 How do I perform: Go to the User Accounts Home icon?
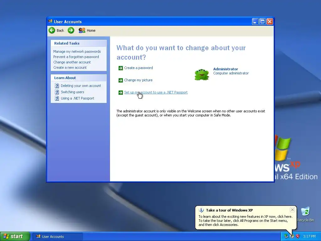[x=82, y=30]
